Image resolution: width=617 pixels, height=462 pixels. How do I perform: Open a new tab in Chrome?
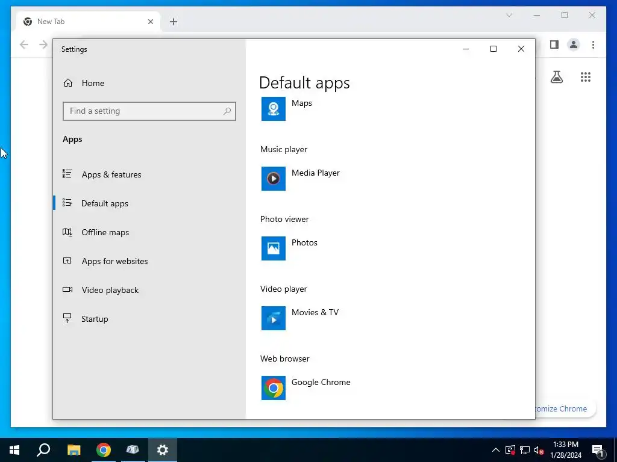point(174,22)
